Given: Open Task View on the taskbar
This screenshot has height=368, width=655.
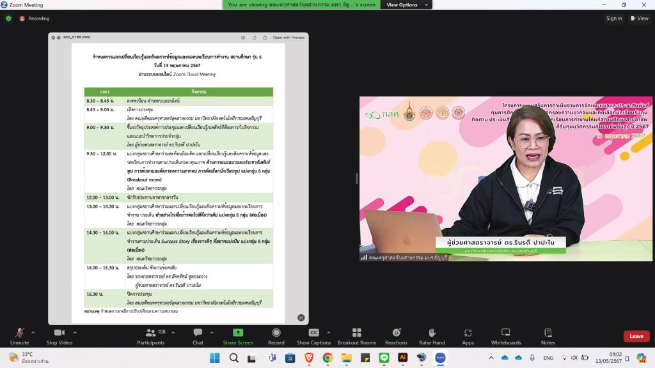Looking at the screenshot, I should coord(251,358).
